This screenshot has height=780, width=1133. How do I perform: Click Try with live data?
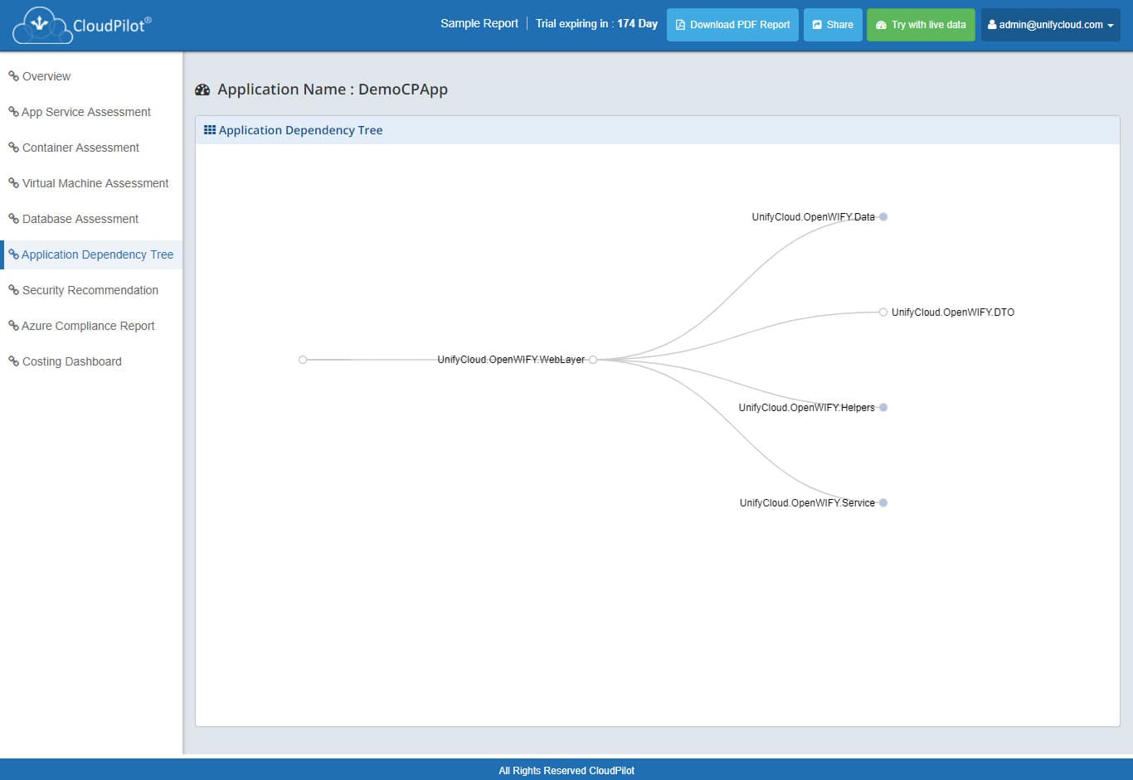(x=921, y=25)
